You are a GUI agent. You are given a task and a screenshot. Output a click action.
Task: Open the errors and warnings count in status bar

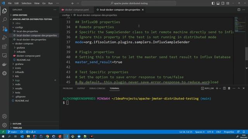tap(31, 132)
